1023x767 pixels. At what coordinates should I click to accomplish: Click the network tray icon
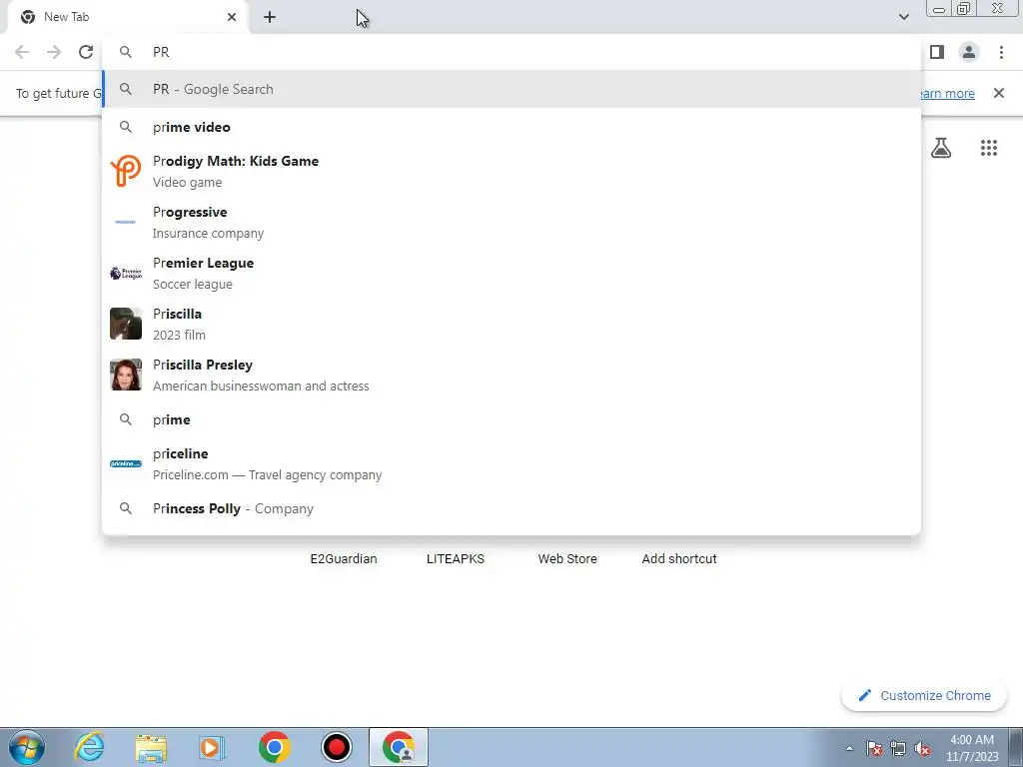(898, 748)
